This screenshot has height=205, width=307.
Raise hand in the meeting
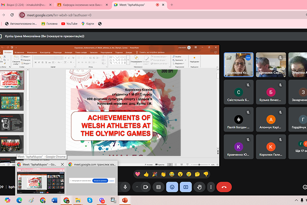199,187
